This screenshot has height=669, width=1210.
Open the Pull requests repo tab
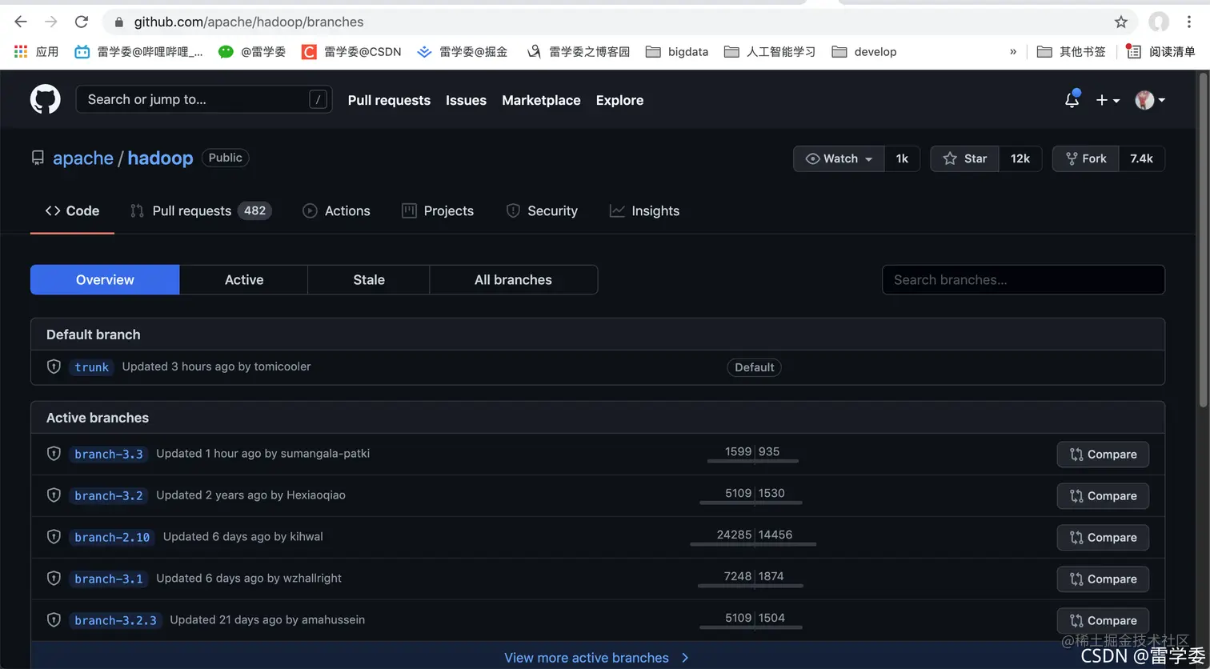201,211
